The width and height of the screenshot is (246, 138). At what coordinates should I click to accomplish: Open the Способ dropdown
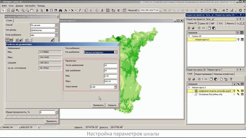pos(56,25)
